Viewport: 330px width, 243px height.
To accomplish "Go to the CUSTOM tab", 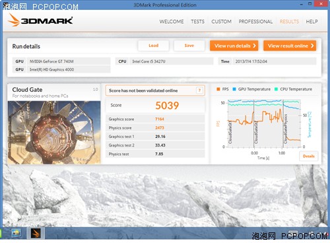I will click(221, 22).
